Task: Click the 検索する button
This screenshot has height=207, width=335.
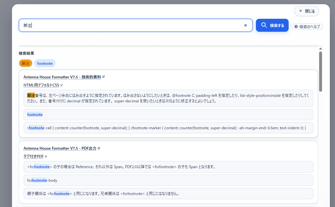Action: (x=272, y=25)
